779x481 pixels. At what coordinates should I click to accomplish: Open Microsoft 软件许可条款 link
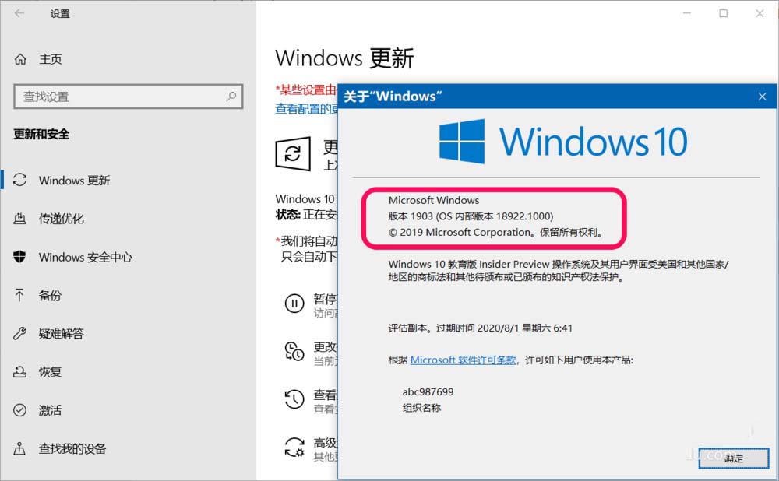coord(463,360)
